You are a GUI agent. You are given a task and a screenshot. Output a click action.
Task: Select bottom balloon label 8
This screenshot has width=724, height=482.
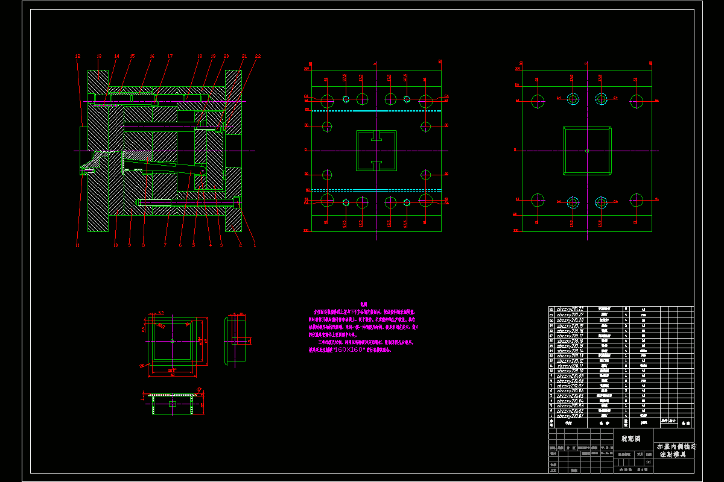143,245
